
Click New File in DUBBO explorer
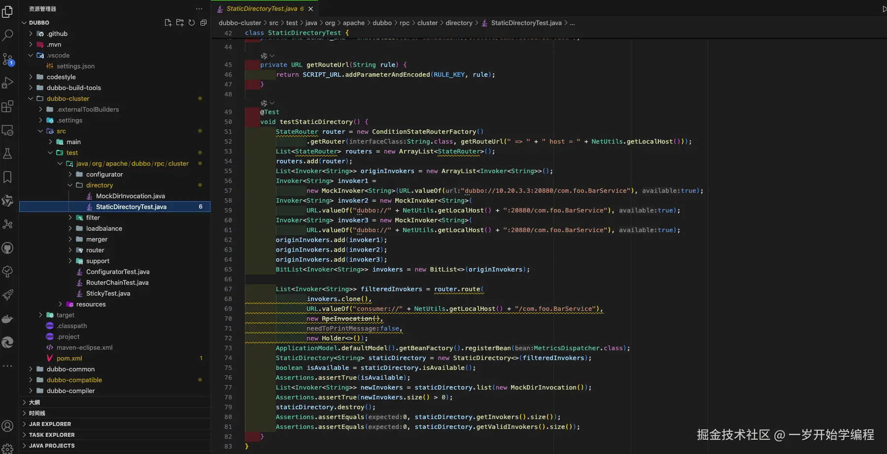(x=168, y=23)
